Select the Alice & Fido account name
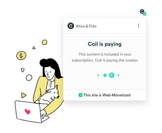The height and width of the screenshot is (133, 162). point(86,26)
